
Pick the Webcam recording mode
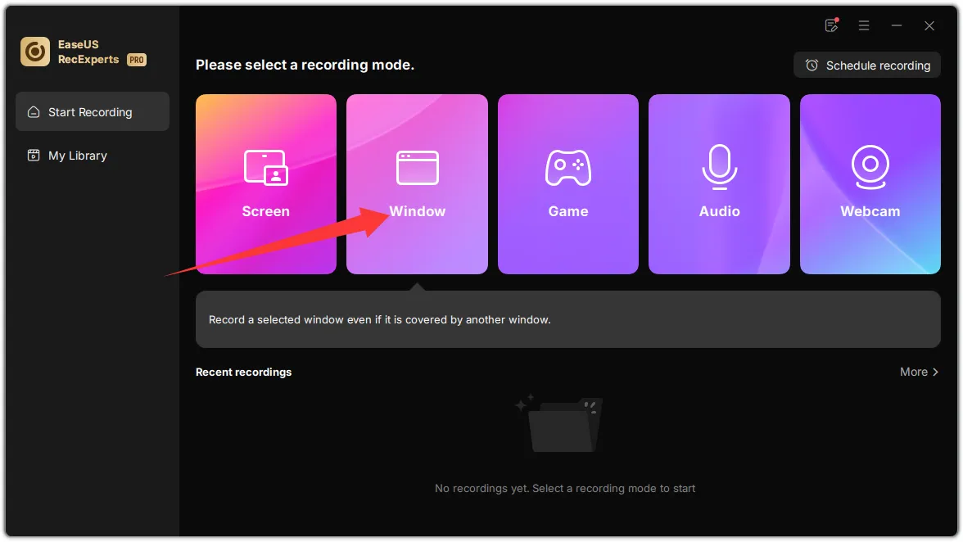pos(870,184)
